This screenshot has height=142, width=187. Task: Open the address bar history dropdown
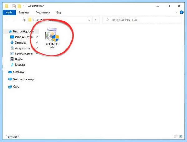[x=89, y=20]
